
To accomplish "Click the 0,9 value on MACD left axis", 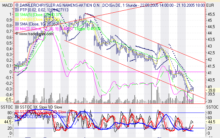I will tap(9, 20).
